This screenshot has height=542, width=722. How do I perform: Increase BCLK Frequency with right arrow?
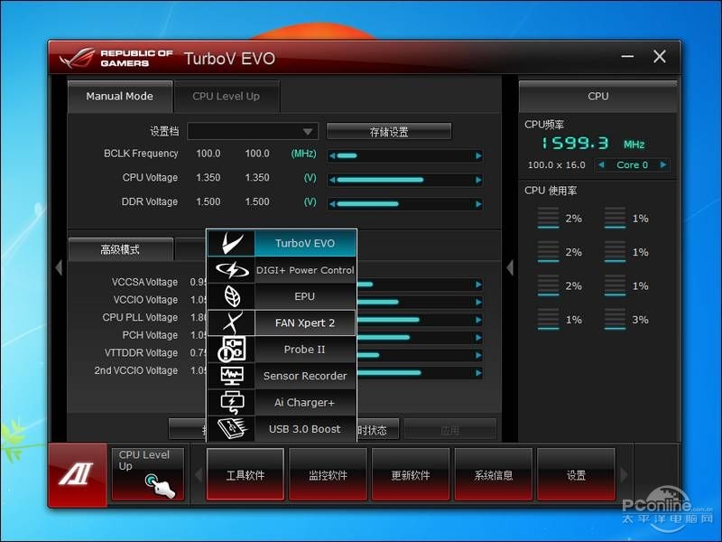(x=478, y=155)
